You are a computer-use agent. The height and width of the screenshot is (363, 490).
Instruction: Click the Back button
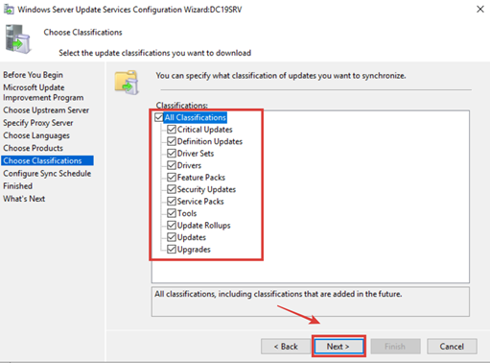pyautogui.click(x=286, y=347)
